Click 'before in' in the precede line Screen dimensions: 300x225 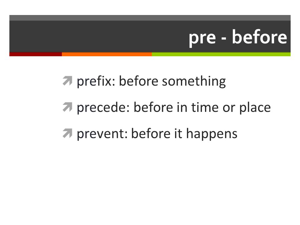(x=161, y=107)
